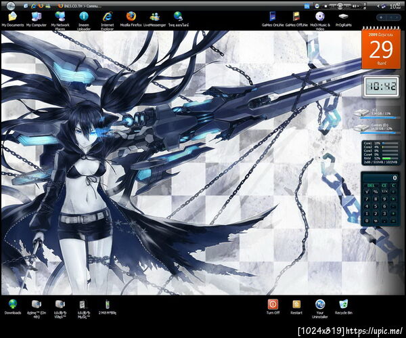Click the Games (D:) drive gadget entry
Image resolution: width=406 pixels, height=338 pixels.
376,128
